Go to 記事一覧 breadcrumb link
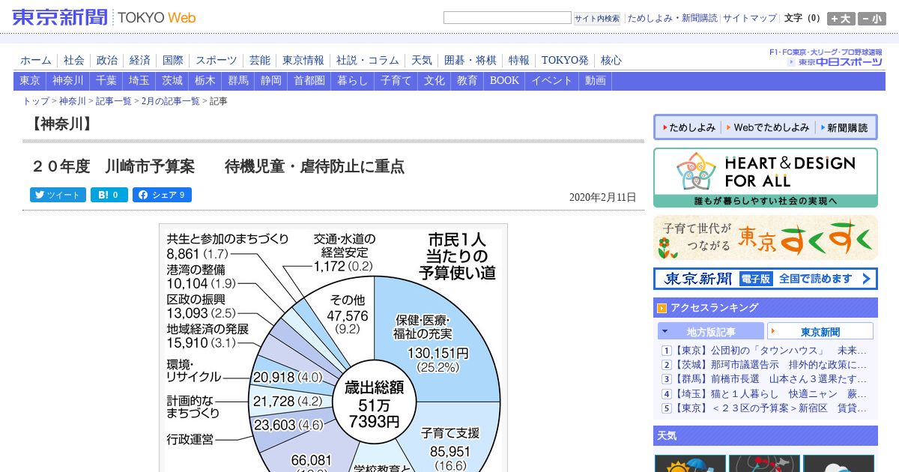The height and width of the screenshot is (472, 899). pyautogui.click(x=114, y=101)
